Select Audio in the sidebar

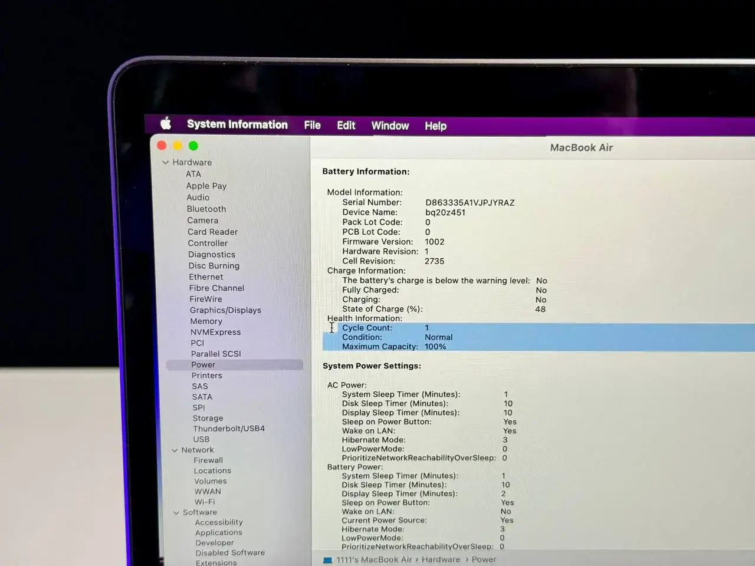pos(198,198)
